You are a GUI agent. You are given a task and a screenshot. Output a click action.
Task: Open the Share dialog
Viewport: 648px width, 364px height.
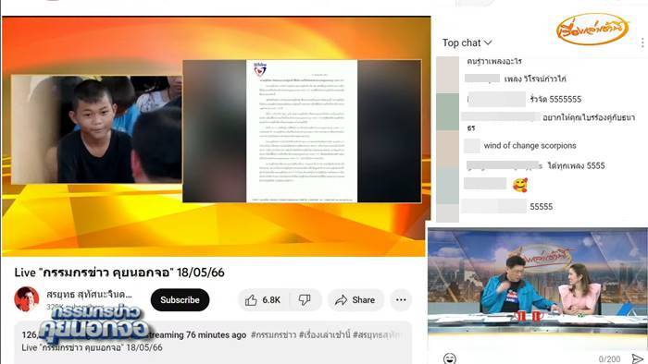pos(355,299)
